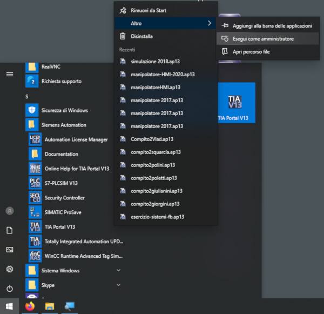324x314 pixels.
Task: Open recent file simulazione 2018.ap13
Action: click(157, 62)
